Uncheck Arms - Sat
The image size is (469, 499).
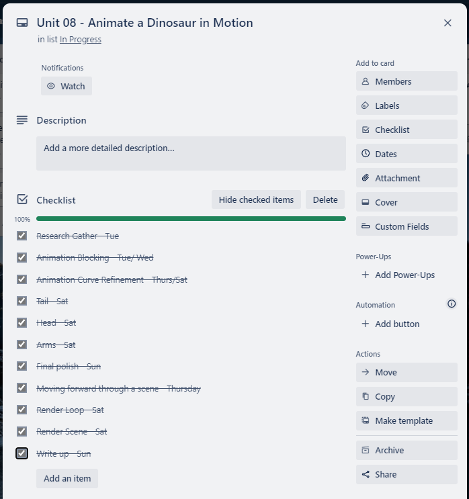(x=22, y=345)
